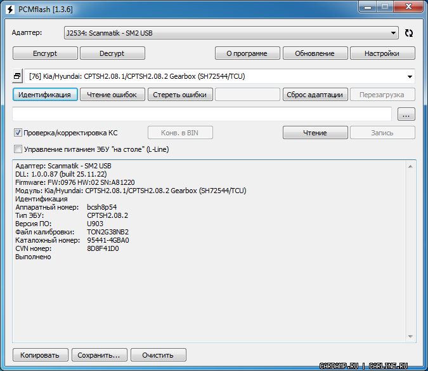Click the hardware number bcsh8p54
This screenshot has width=428, height=371.
coord(101,207)
